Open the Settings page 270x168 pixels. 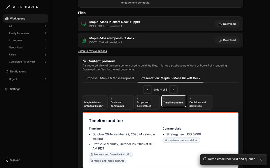click(x=25, y=89)
